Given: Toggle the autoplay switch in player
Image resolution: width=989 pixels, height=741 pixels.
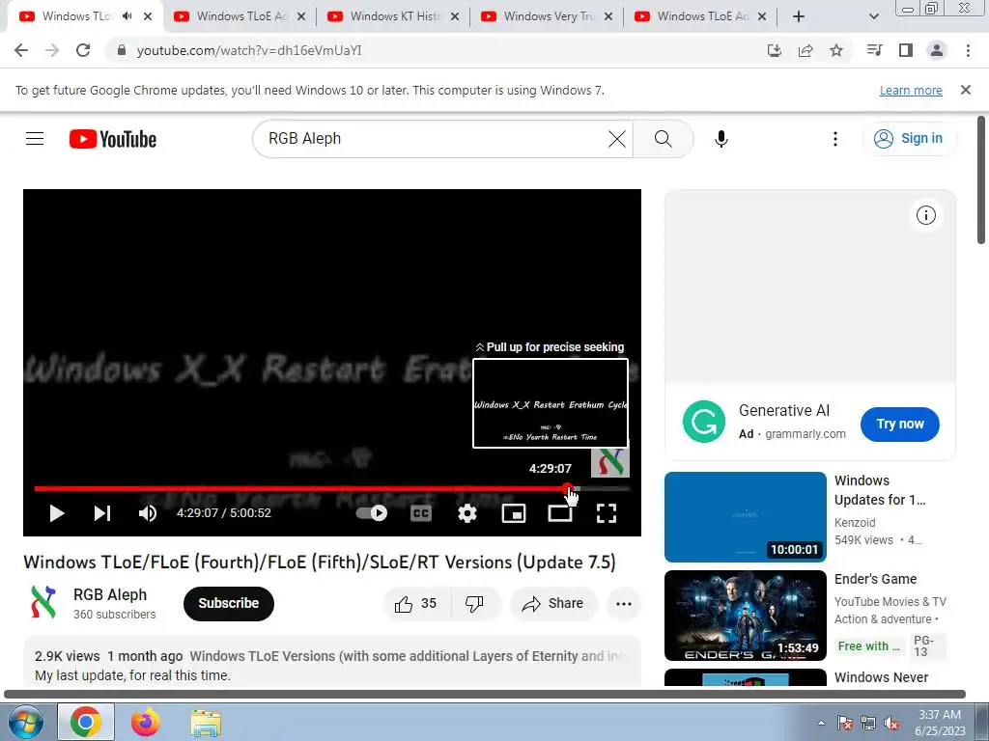Looking at the screenshot, I should point(372,513).
